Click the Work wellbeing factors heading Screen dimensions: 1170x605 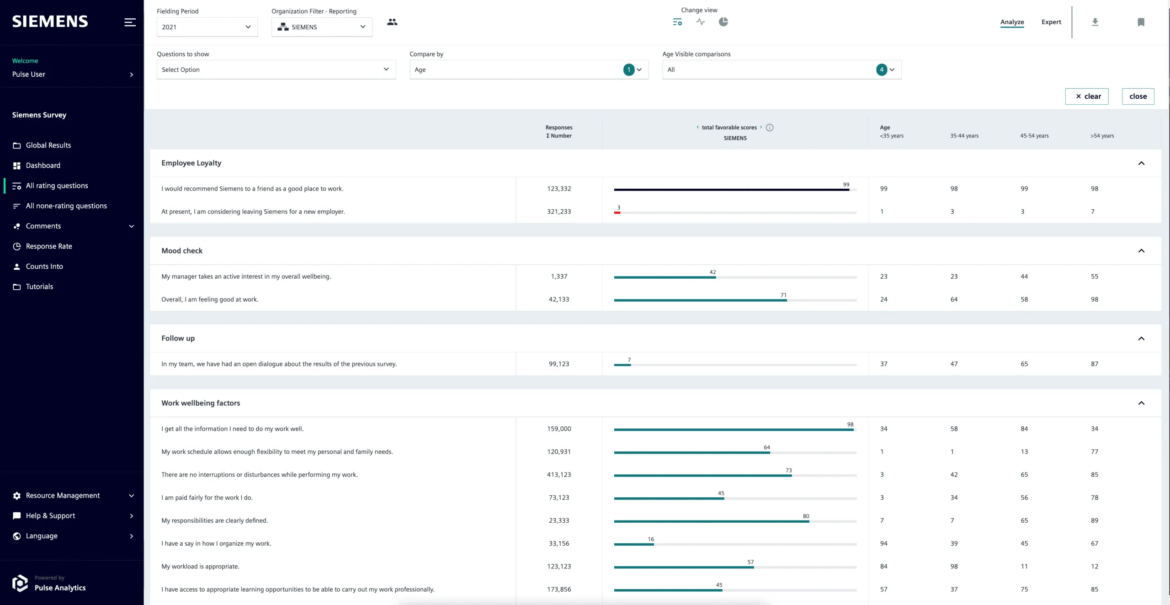[201, 403]
